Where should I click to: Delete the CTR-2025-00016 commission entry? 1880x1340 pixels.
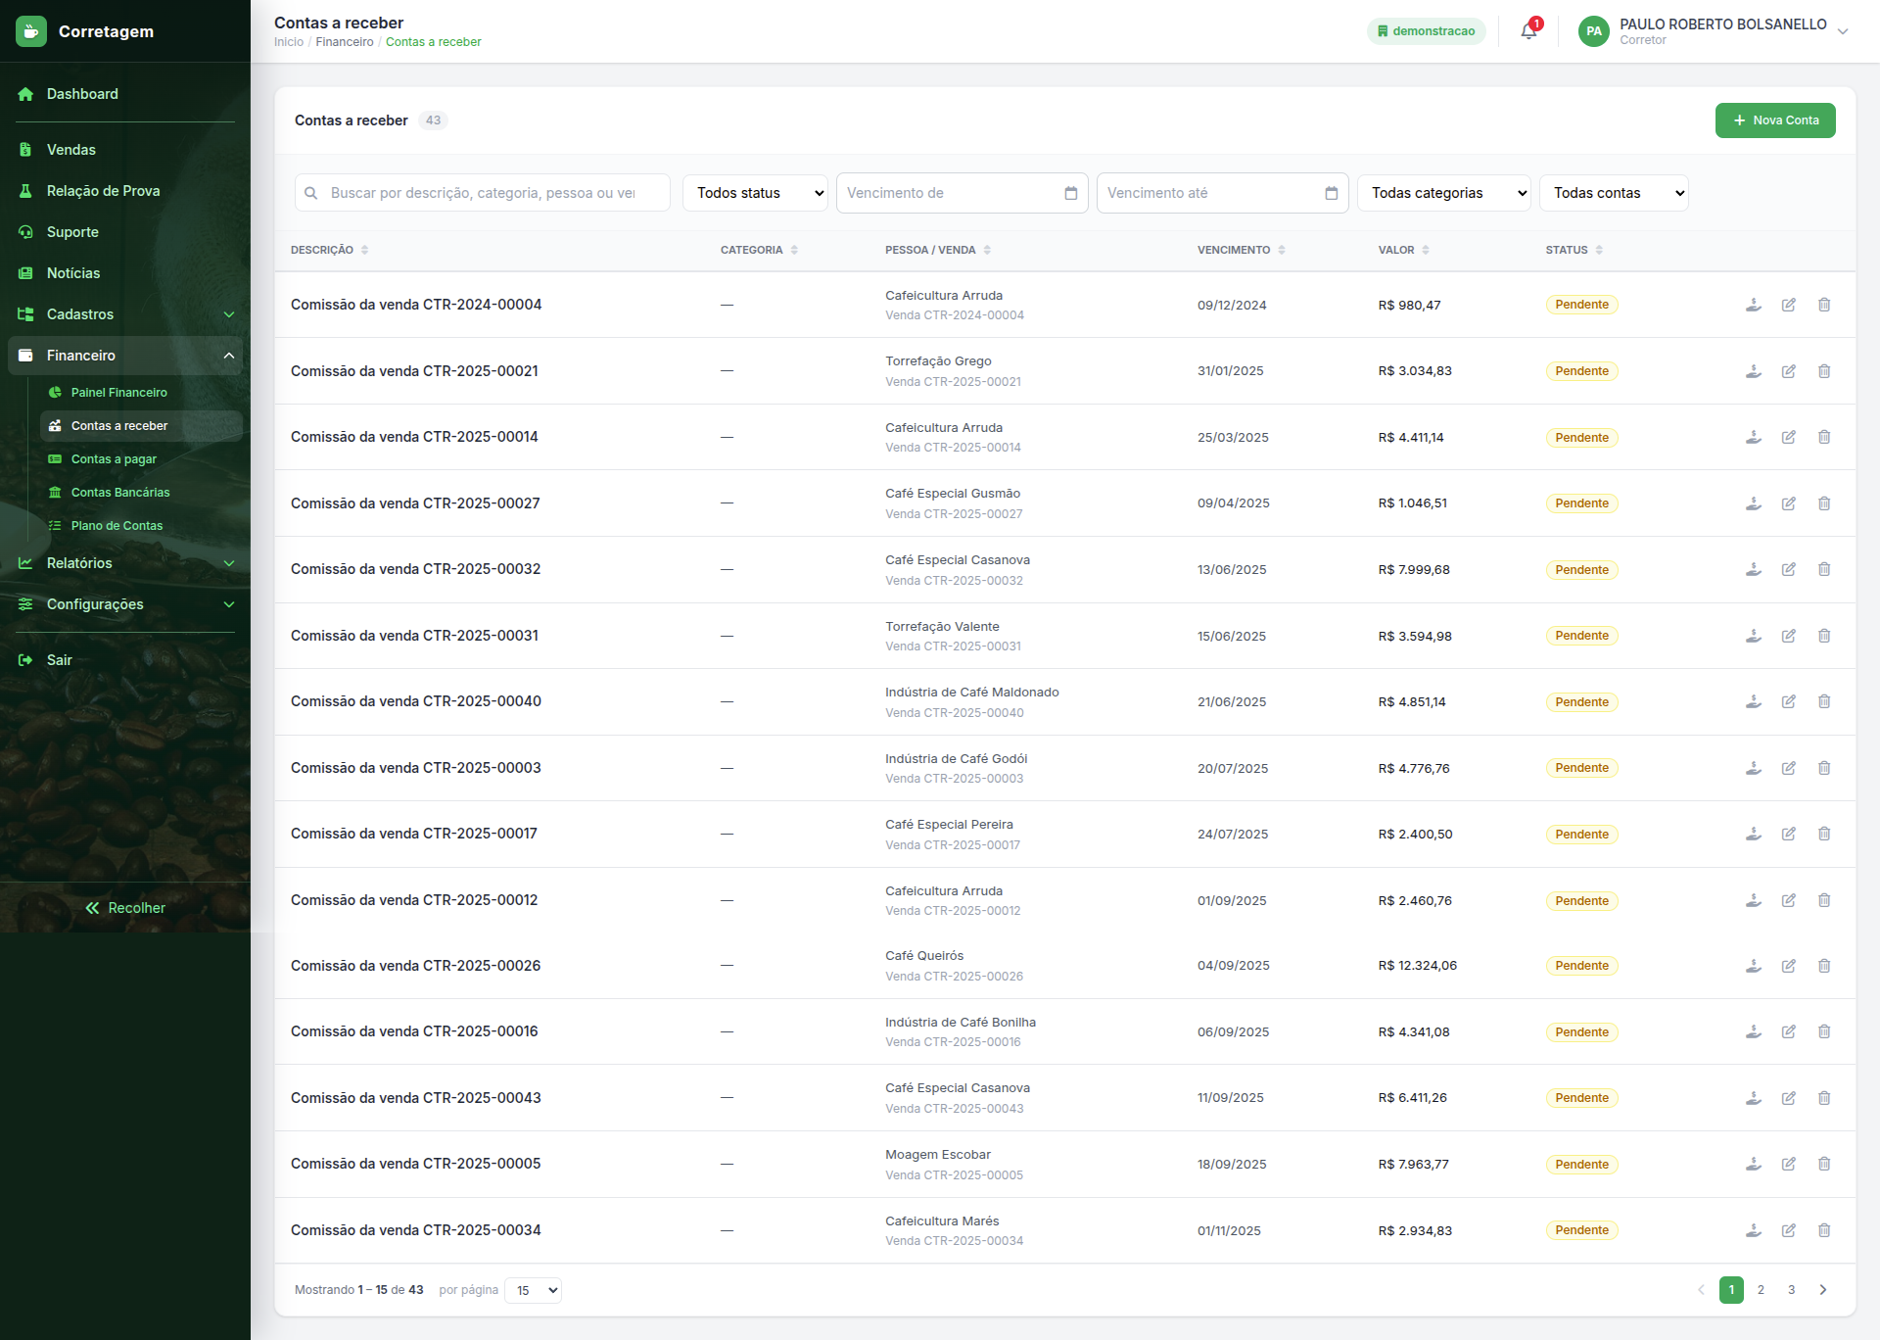1824,1031
